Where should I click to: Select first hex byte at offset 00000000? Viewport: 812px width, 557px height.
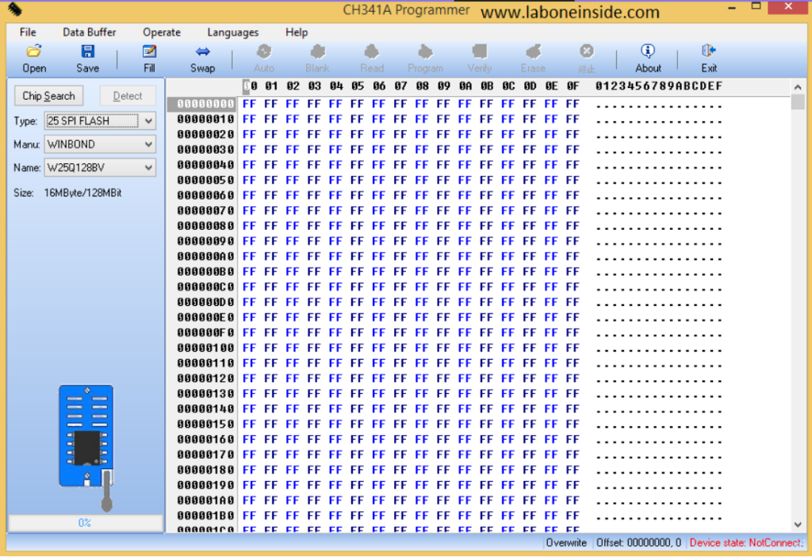(x=250, y=104)
